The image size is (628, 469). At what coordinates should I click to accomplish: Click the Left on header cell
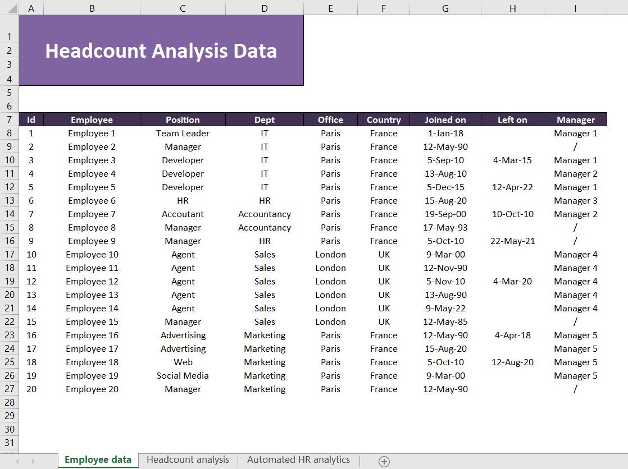tap(513, 119)
